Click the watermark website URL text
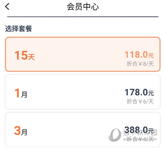164x148 pixels. point(140,139)
